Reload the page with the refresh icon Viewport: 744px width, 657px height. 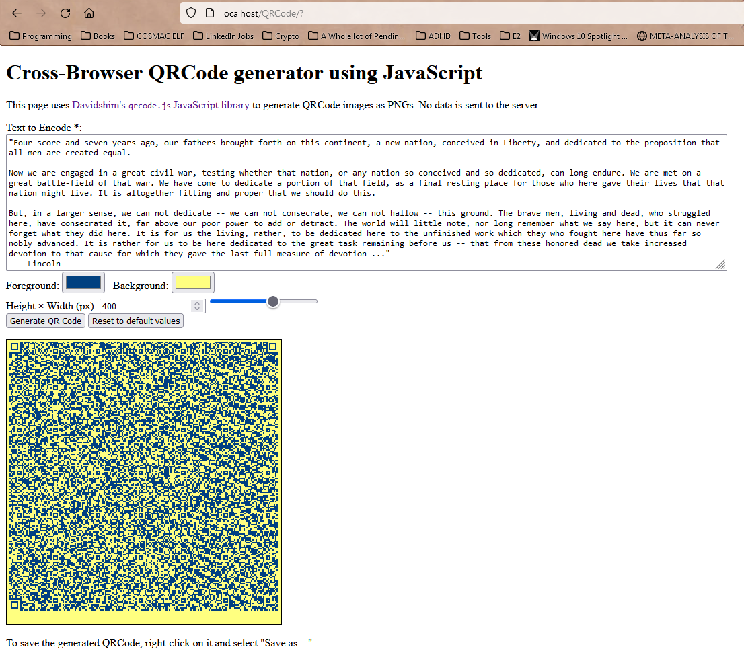coord(65,13)
